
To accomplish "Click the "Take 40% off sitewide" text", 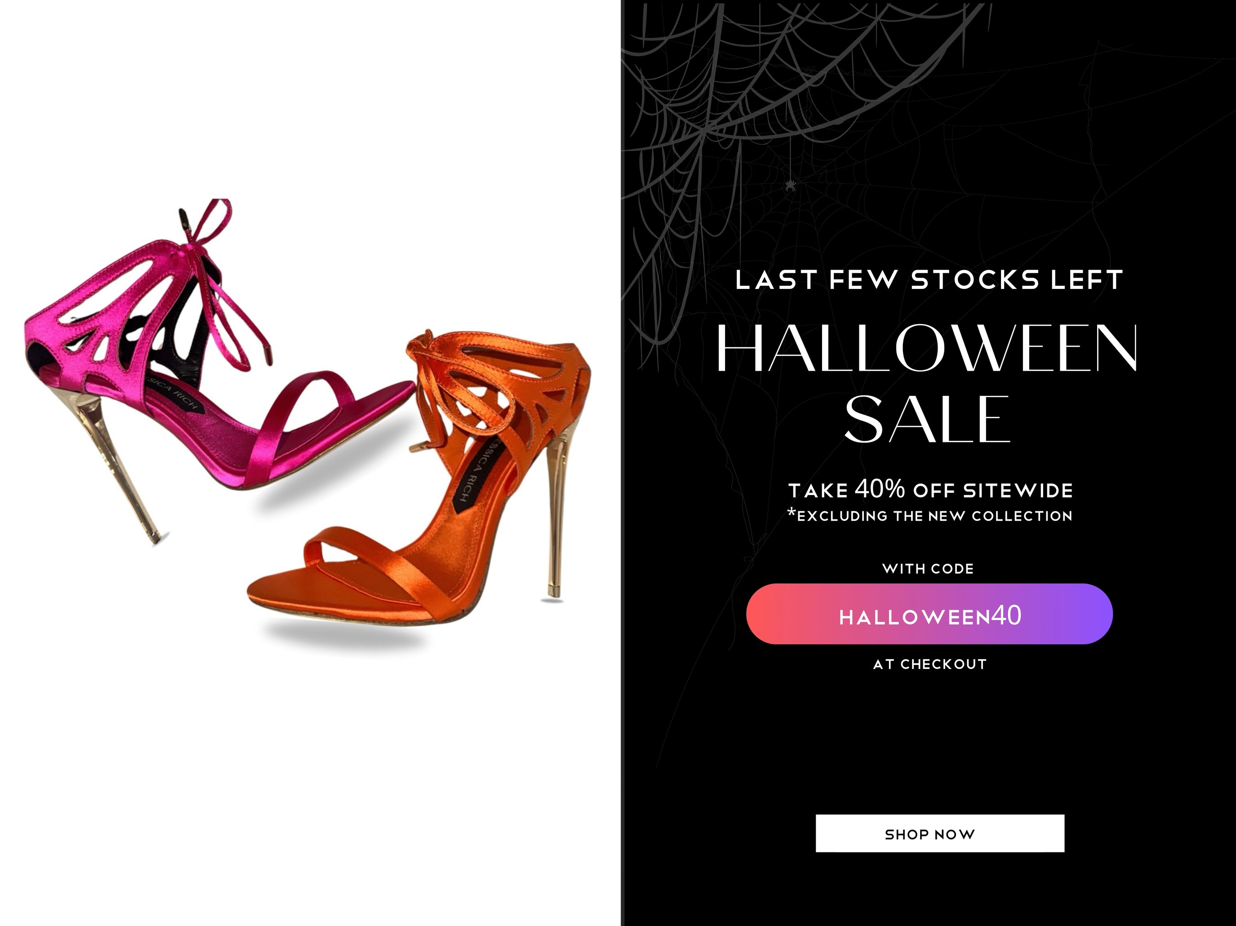I will 930,490.
